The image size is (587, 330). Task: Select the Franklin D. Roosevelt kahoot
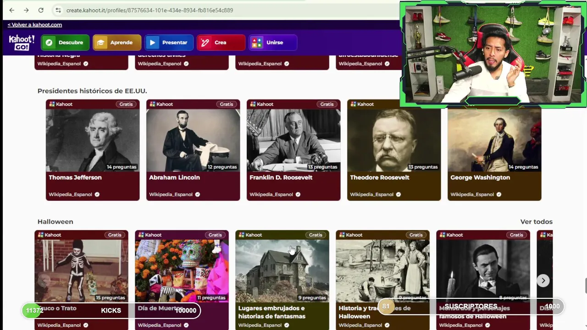coord(293,150)
